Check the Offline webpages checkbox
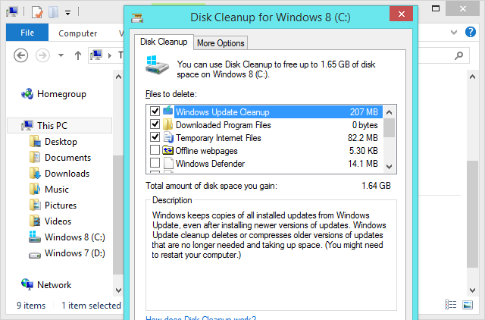 tap(155, 150)
